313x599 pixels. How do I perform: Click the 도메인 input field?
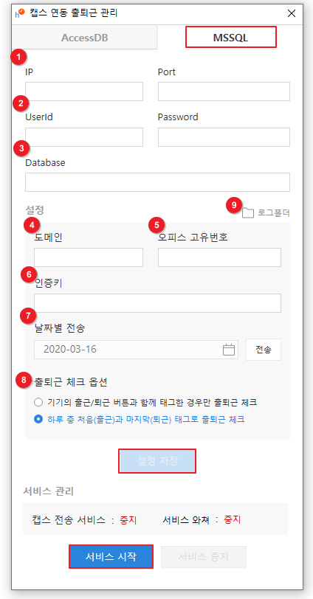89,257
